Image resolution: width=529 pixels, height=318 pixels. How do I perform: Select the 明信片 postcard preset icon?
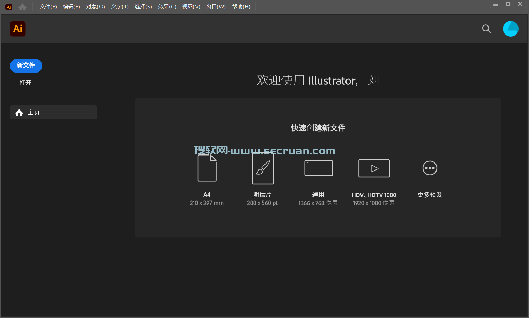point(263,168)
